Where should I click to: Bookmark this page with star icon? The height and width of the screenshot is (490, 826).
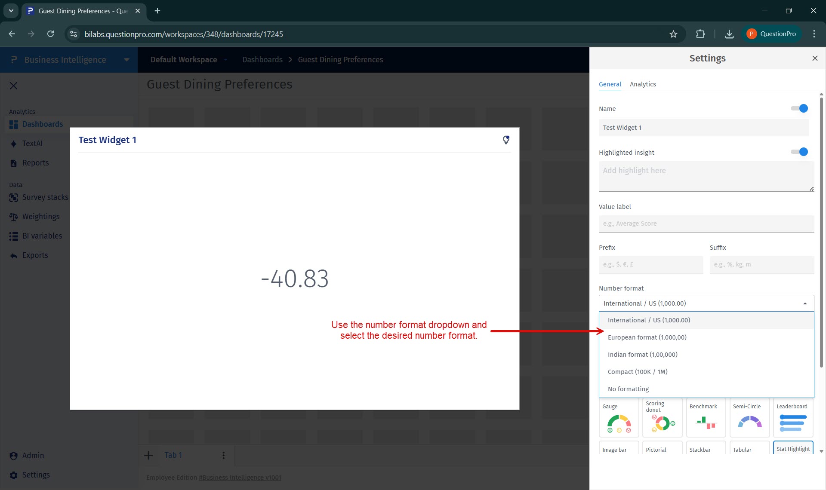673,34
